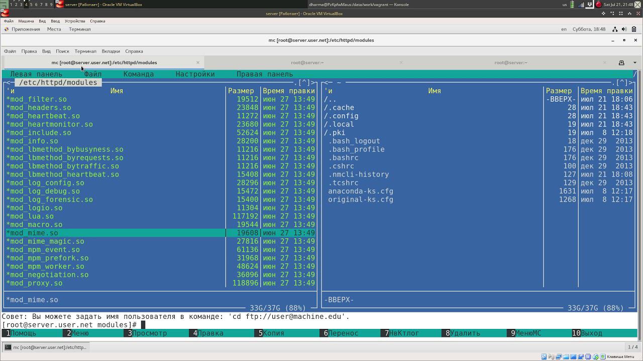Open the Вкладки menu in terminal

click(111, 51)
